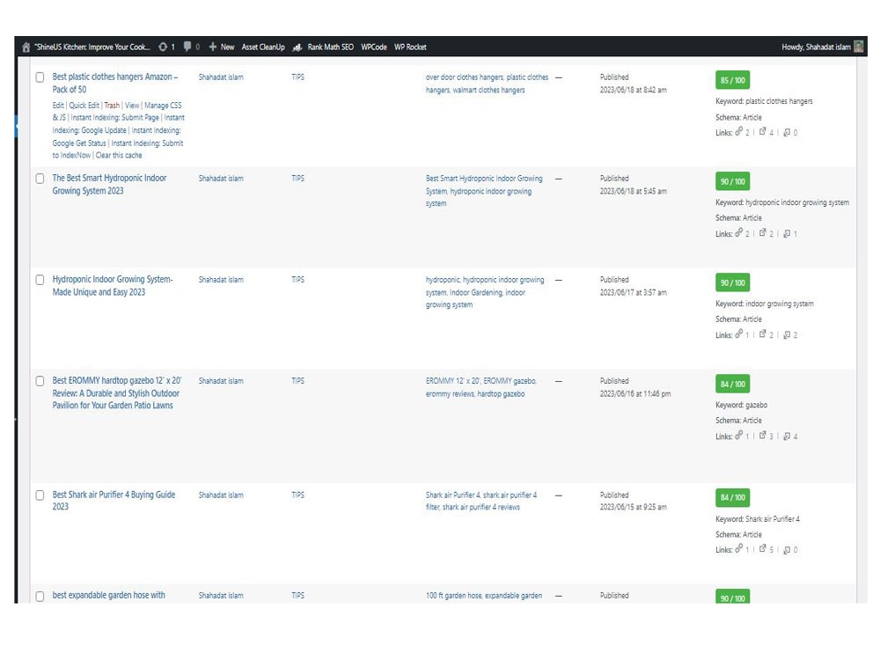
Task: Tick checkbox for Hydroponic Indoor Growing System post
Action: point(40,280)
